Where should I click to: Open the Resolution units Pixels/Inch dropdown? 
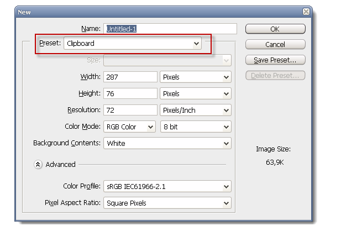pos(196,111)
